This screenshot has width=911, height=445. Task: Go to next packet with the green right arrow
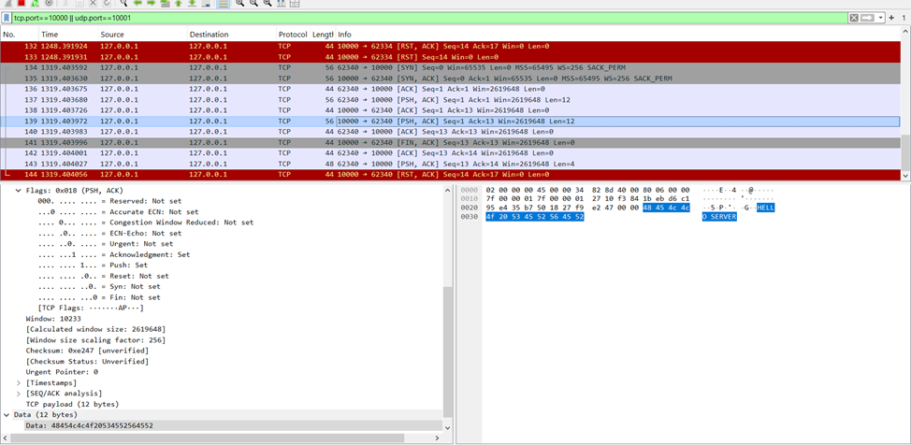point(150,3)
